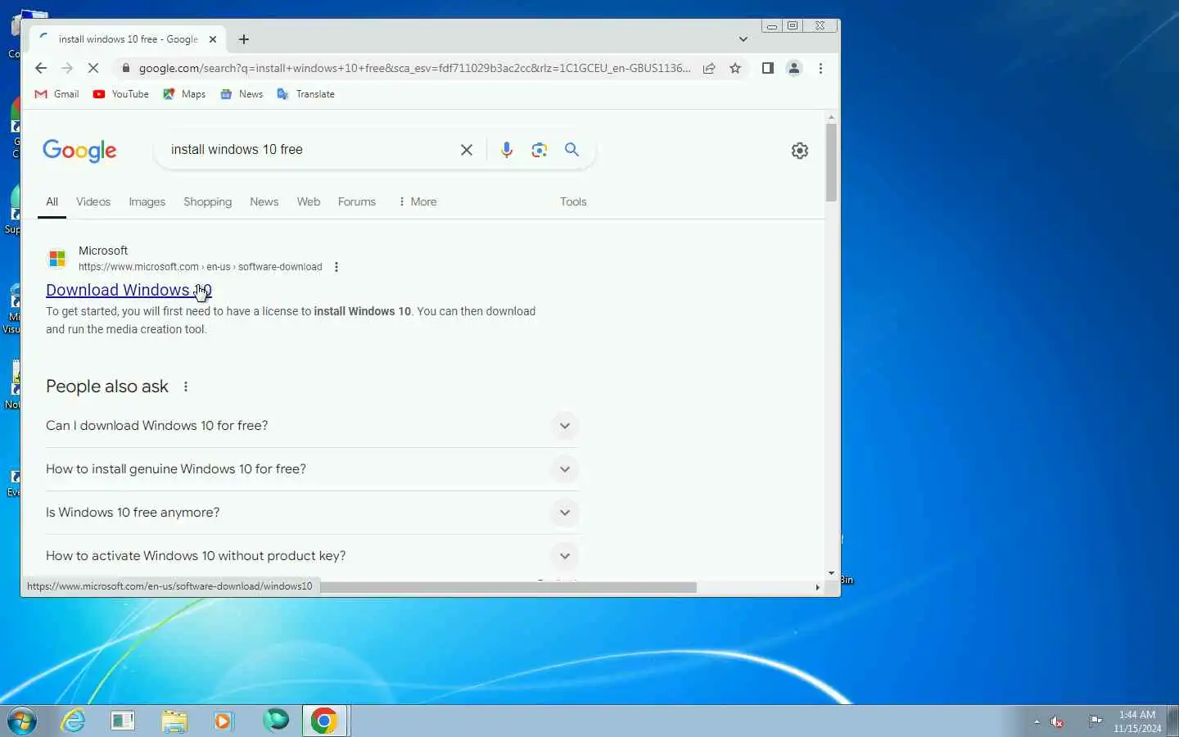This screenshot has width=1179, height=737.
Task: Open Chrome's three-dot menu
Action: click(820, 68)
